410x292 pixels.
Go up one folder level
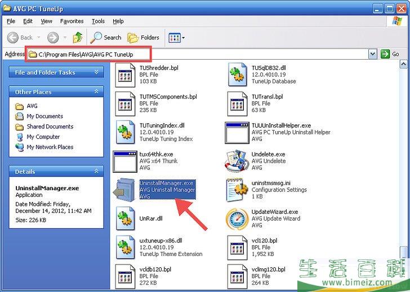78,38
